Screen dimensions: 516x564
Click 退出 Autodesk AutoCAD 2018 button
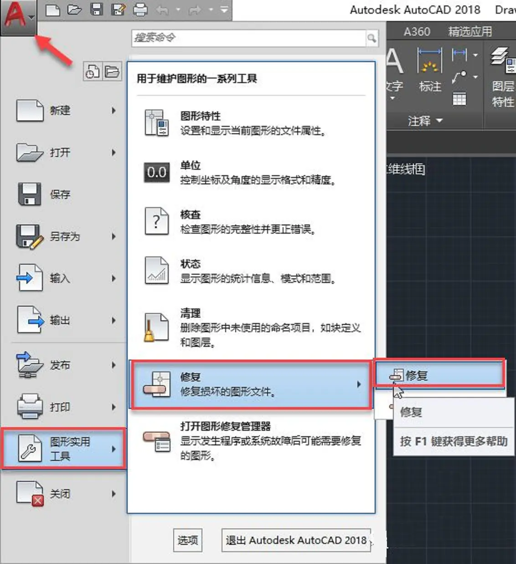[x=296, y=540]
